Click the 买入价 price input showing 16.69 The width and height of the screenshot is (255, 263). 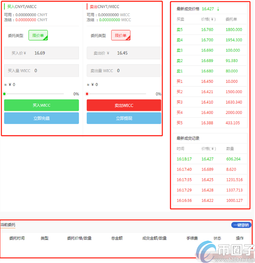(x=41, y=53)
